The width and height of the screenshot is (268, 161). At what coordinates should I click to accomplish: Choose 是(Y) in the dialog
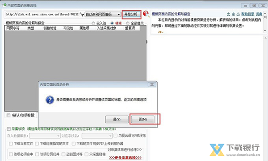[117, 120]
